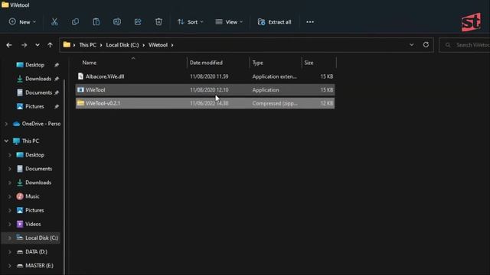The width and height of the screenshot is (490, 275).
Task: Click the Rename icon in toolbar
Action: [117, 22]
